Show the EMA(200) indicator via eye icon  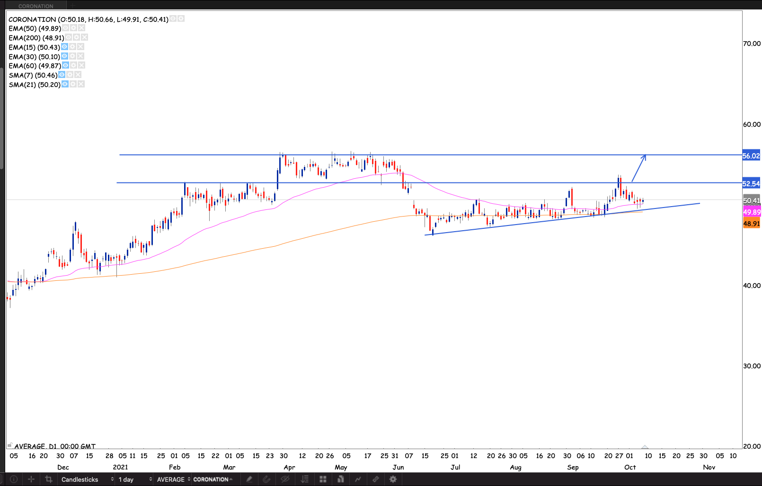(69, 37)
